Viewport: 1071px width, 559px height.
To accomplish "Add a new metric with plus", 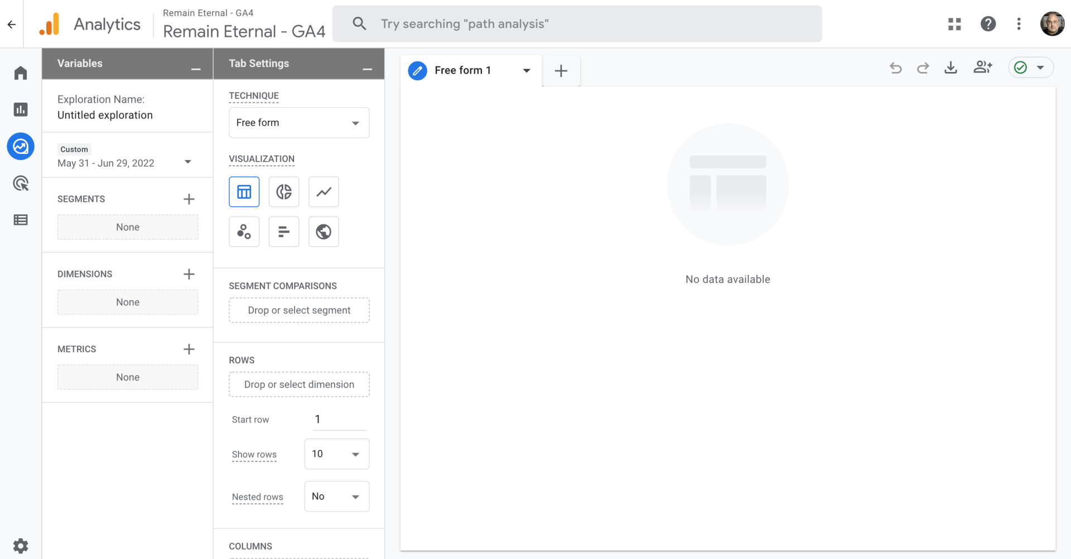I will [x=189, y=349].
